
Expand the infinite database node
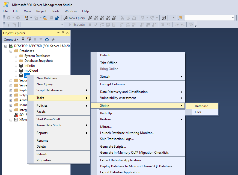pyautogui.click(x=16, y=66)
